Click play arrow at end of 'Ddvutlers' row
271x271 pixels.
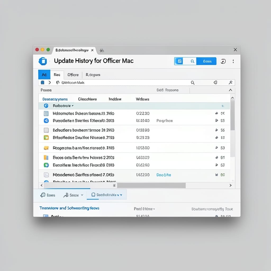tap(216, 130)
